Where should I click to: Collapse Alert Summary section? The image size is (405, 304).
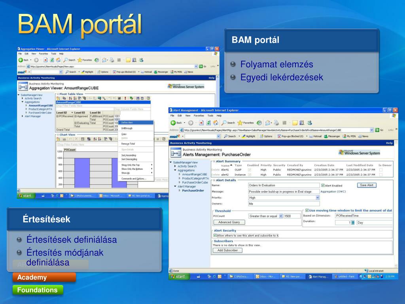point(214,161)
